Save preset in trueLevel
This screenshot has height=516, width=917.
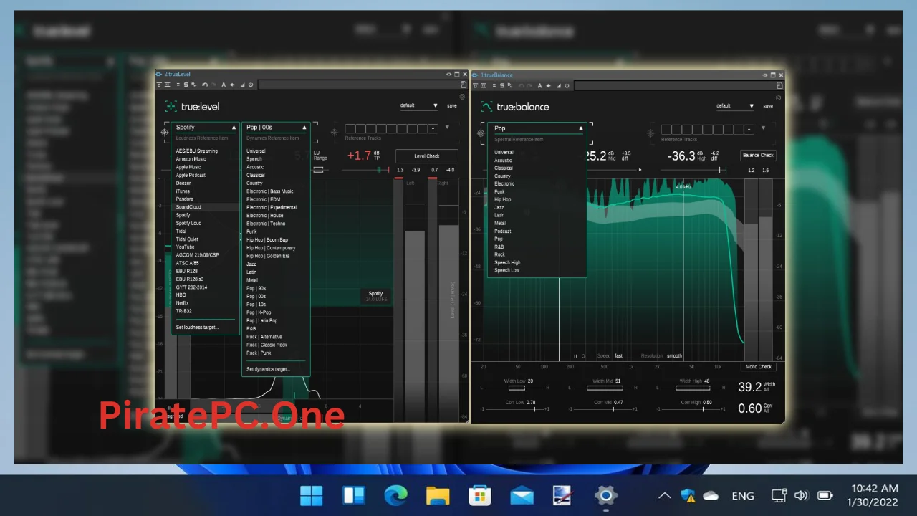452,106
